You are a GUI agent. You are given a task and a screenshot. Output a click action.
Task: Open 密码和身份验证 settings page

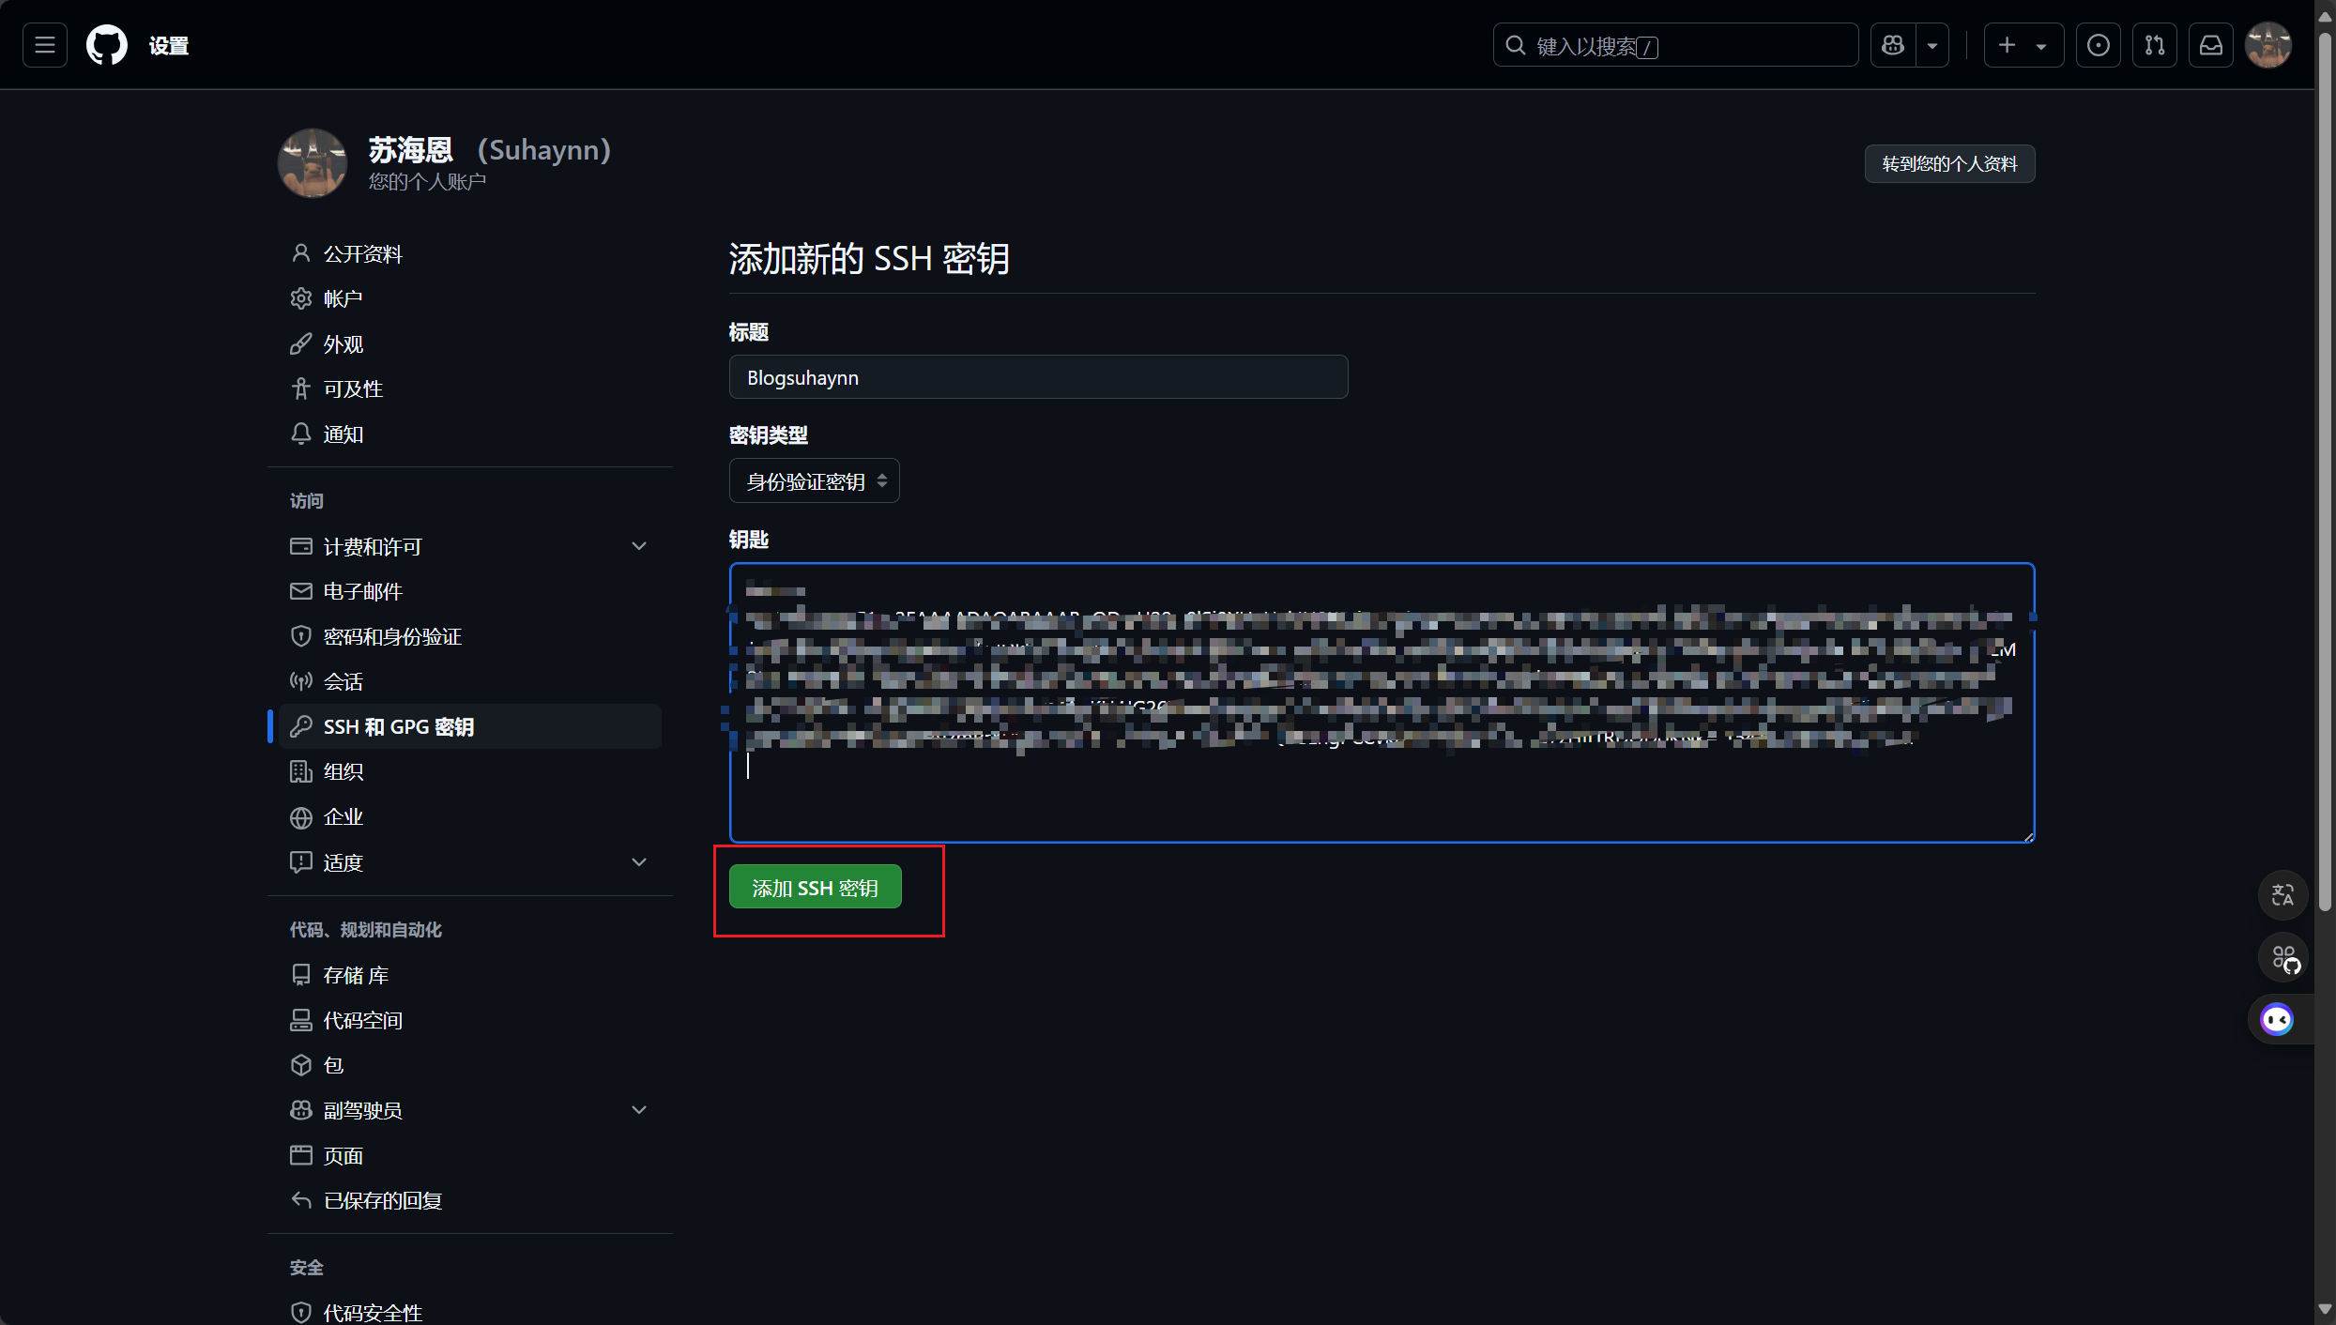[x=391, y=636]
